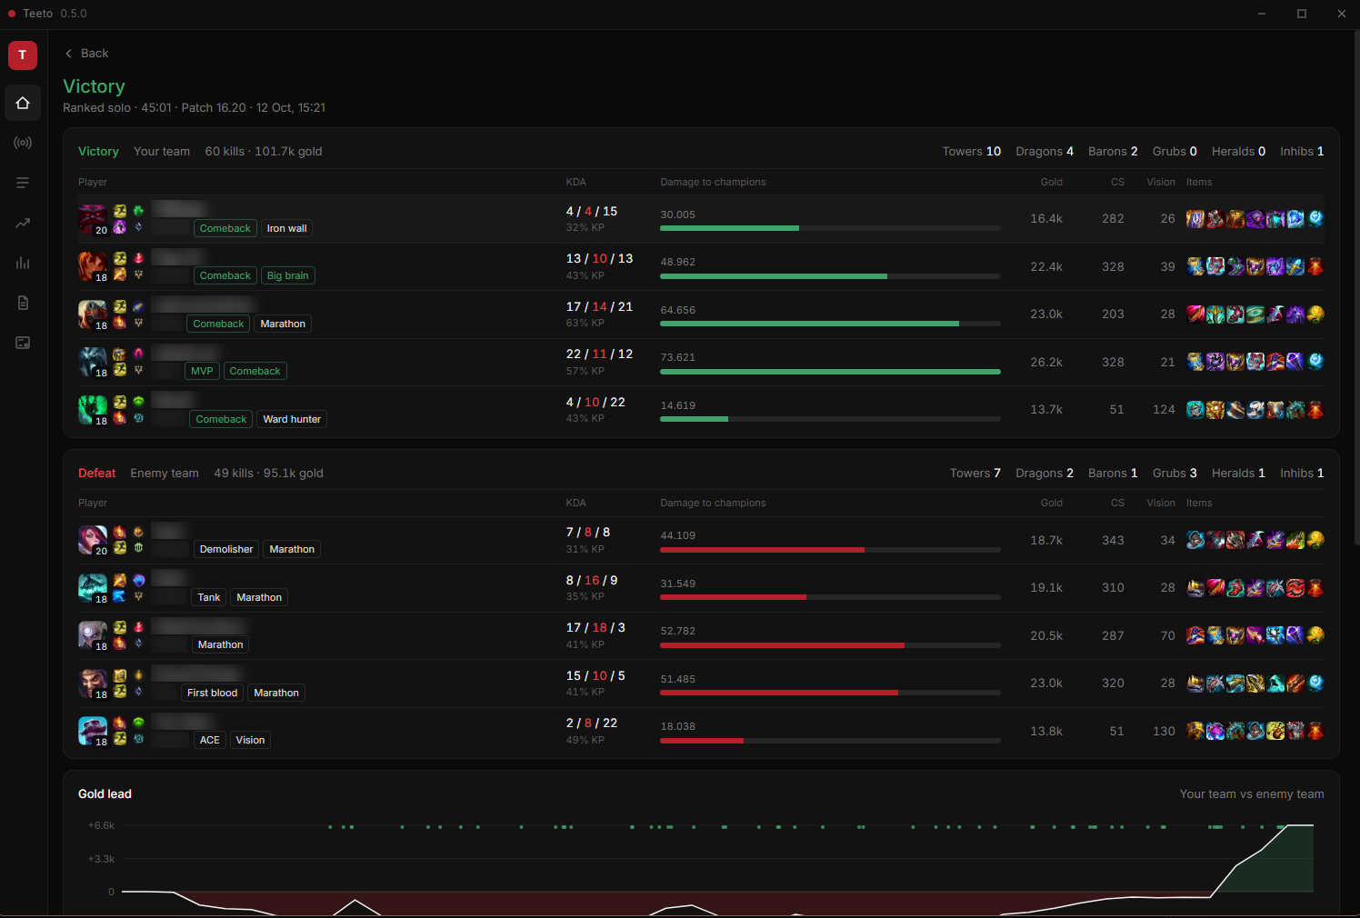
Task: Open the live broadcast sidebar icon
Action: [x=23, y=143]
